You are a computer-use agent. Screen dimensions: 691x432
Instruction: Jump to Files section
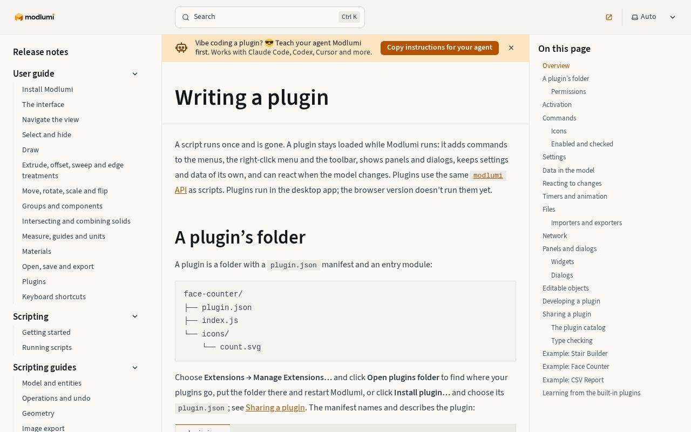[x=549, y=210]
